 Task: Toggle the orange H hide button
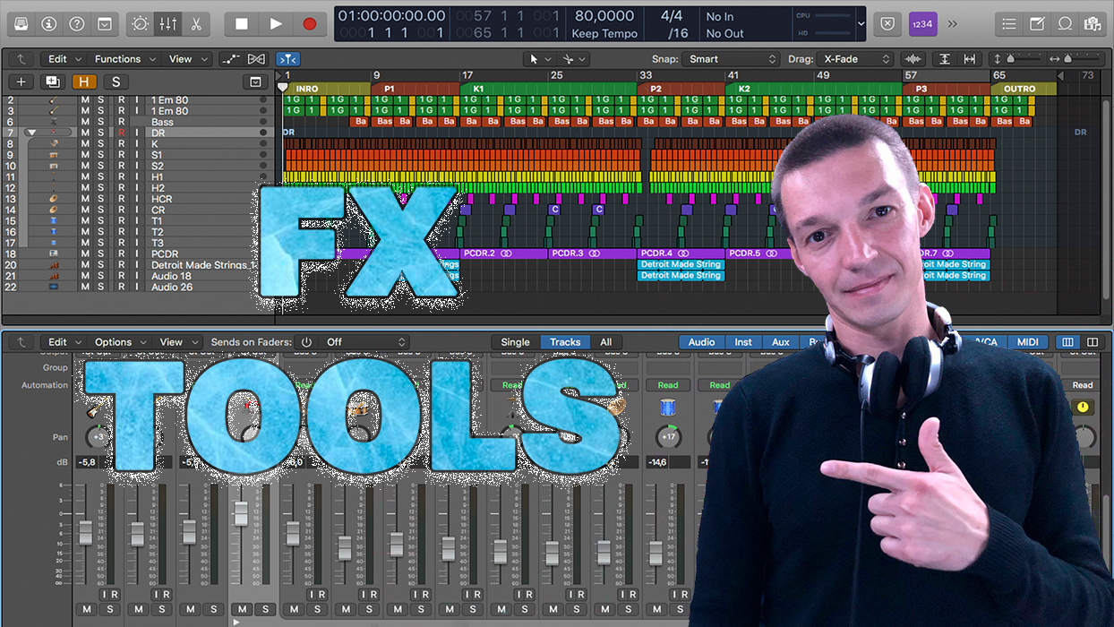84,82
